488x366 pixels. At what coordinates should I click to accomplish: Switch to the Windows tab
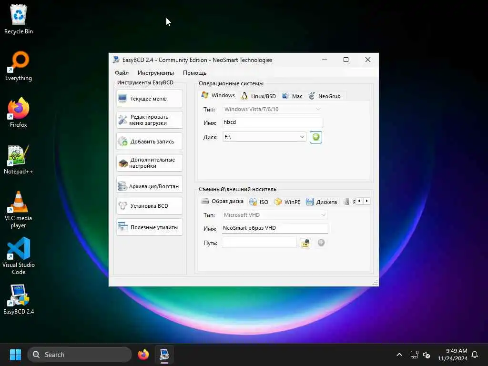click(x=218, y=95)
